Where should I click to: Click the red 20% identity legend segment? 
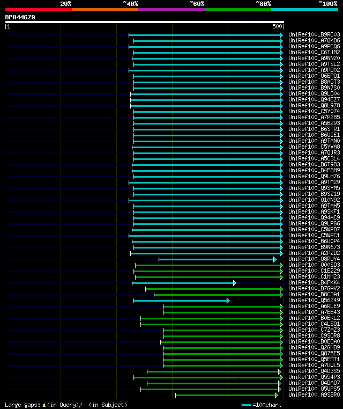(39, 10)
